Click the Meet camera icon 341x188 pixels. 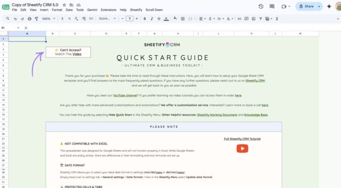pos(284,7)
